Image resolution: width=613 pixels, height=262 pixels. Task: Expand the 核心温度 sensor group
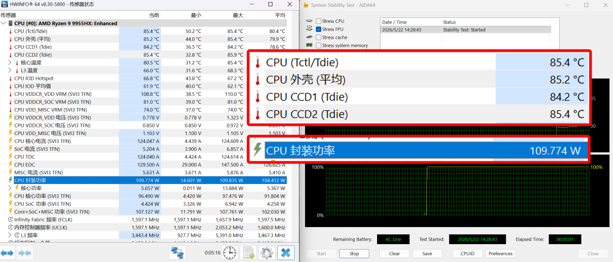click(10, 62)
